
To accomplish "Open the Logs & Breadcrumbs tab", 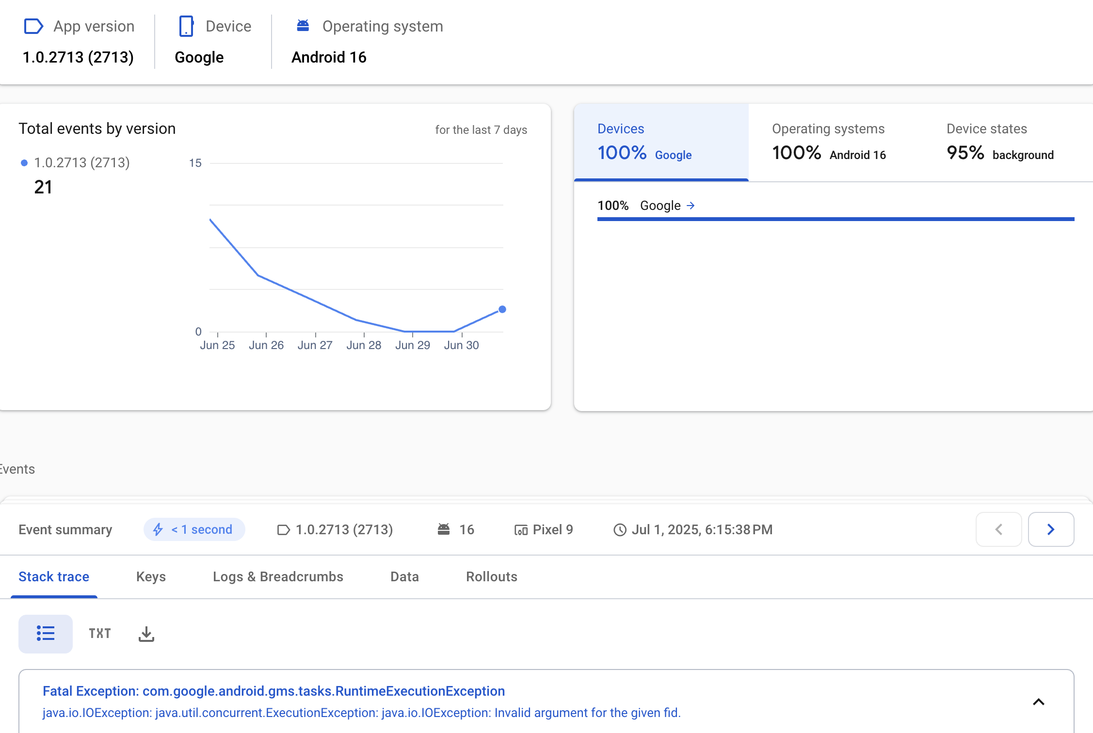I will [278, 576].
